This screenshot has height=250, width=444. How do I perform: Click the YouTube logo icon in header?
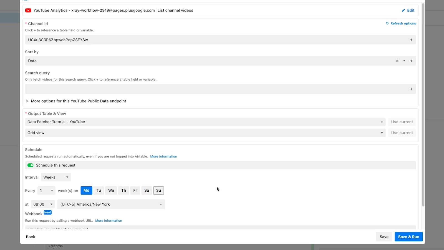[x=28, y=11]
